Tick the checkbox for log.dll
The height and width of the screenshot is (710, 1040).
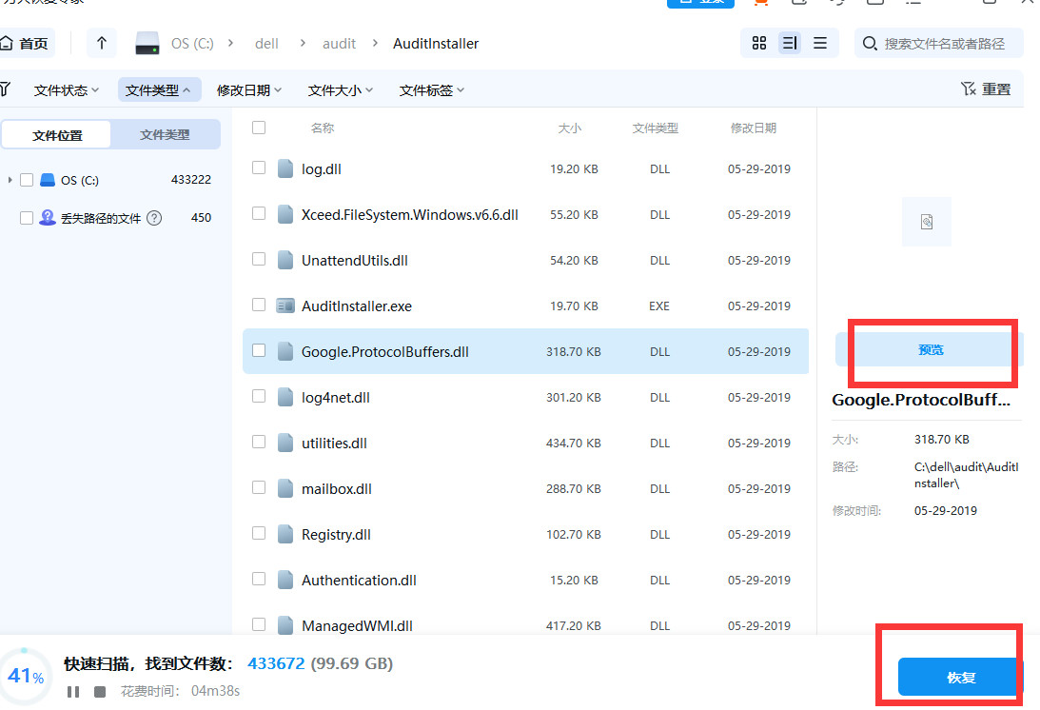pyautogui.click(x=259, y=168)
